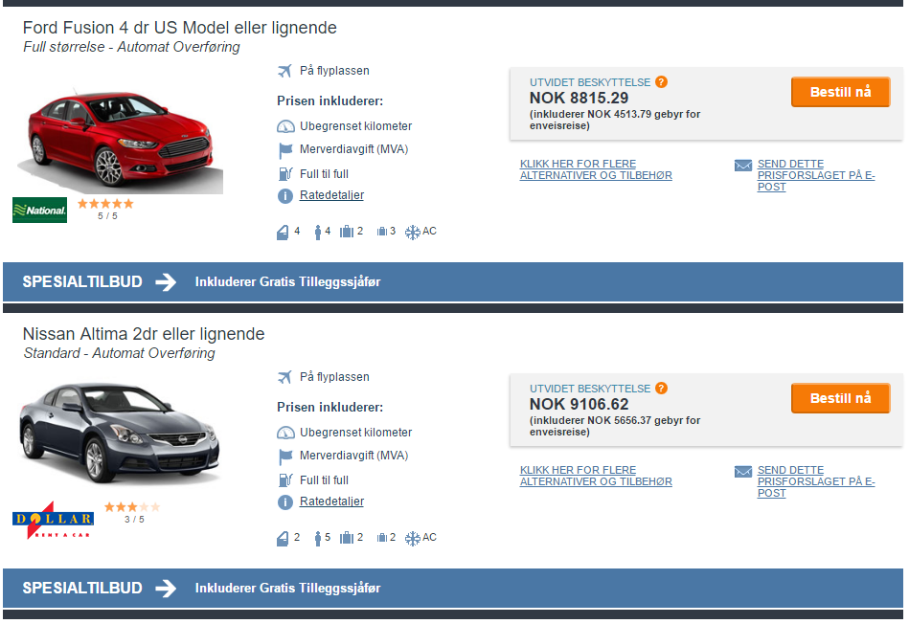Click the AC snowflake icon for Nissan Altima

point(413,539)
